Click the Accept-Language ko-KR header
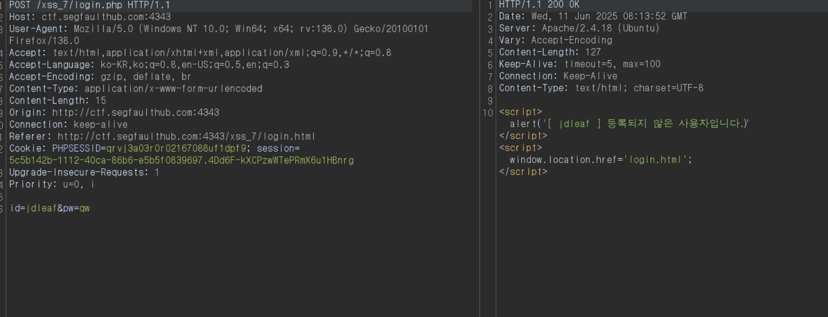 tap(149, 65)
